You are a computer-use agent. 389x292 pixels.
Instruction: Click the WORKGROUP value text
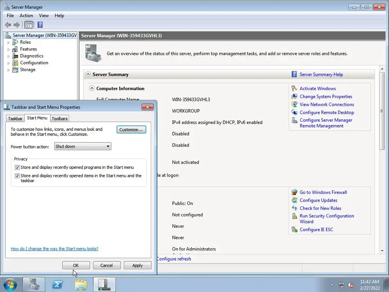[x=186, y=111]
